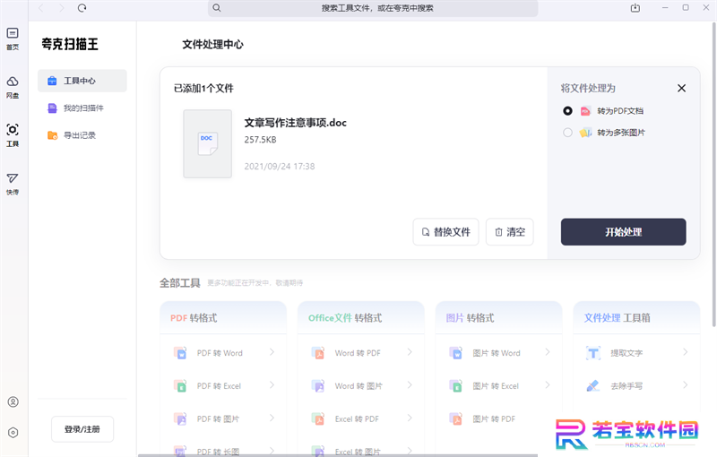The width and height of the screenshot is (717, 457).
Task: Click the download icon in title bar
Action: click(635, 8)
